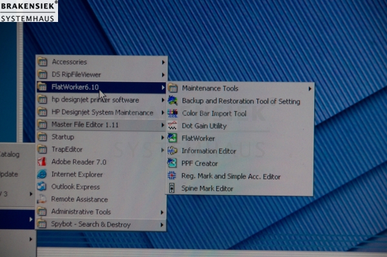Open the Dot Gain Utility entry
Viewport: 387px width, 257px height.
pyautogui.click(x=241, y=126)
